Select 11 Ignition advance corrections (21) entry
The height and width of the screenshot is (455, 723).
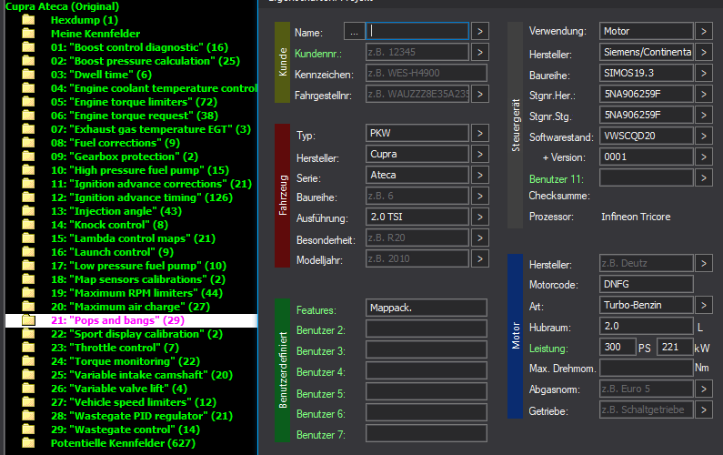[151, 184]
